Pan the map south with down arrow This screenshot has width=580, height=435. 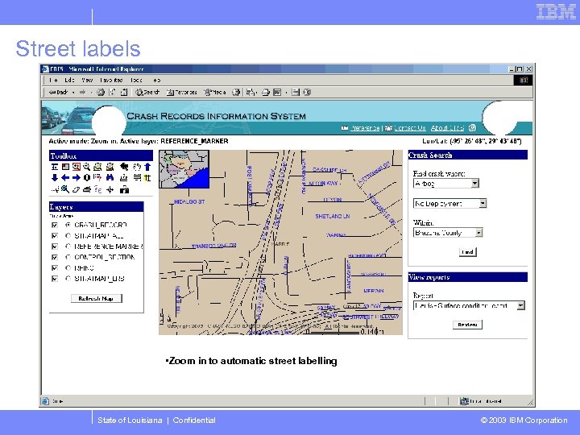pos(55,177)
